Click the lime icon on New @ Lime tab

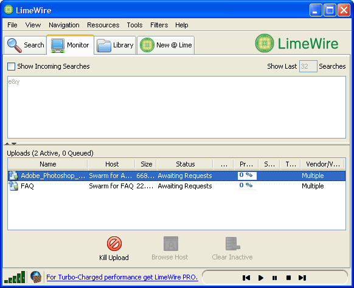click(x=147, y=45)
